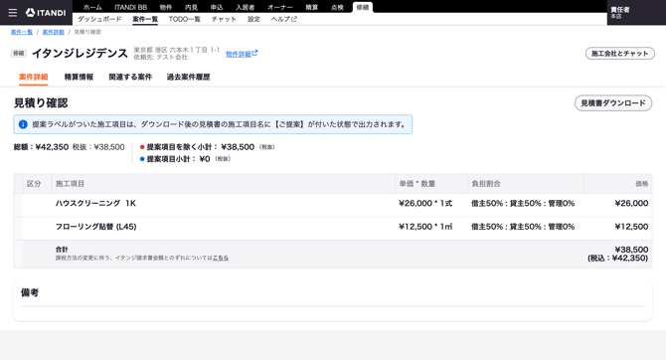Click the 備考 section heading
Image resolution: width=666 pixels, height=360 pixels.
pos(30,292)
